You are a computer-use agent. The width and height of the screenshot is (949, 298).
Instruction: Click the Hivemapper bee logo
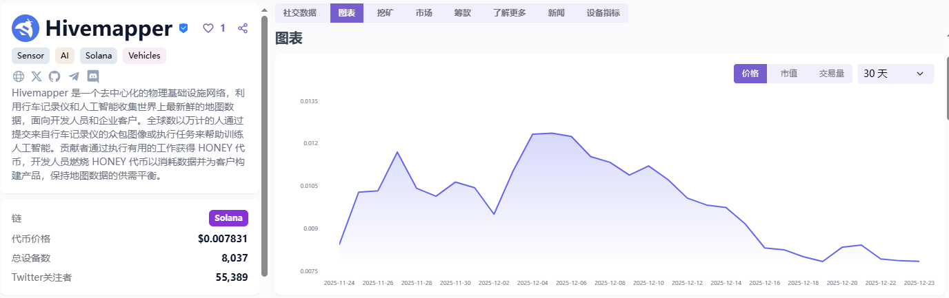coord(26,28)
